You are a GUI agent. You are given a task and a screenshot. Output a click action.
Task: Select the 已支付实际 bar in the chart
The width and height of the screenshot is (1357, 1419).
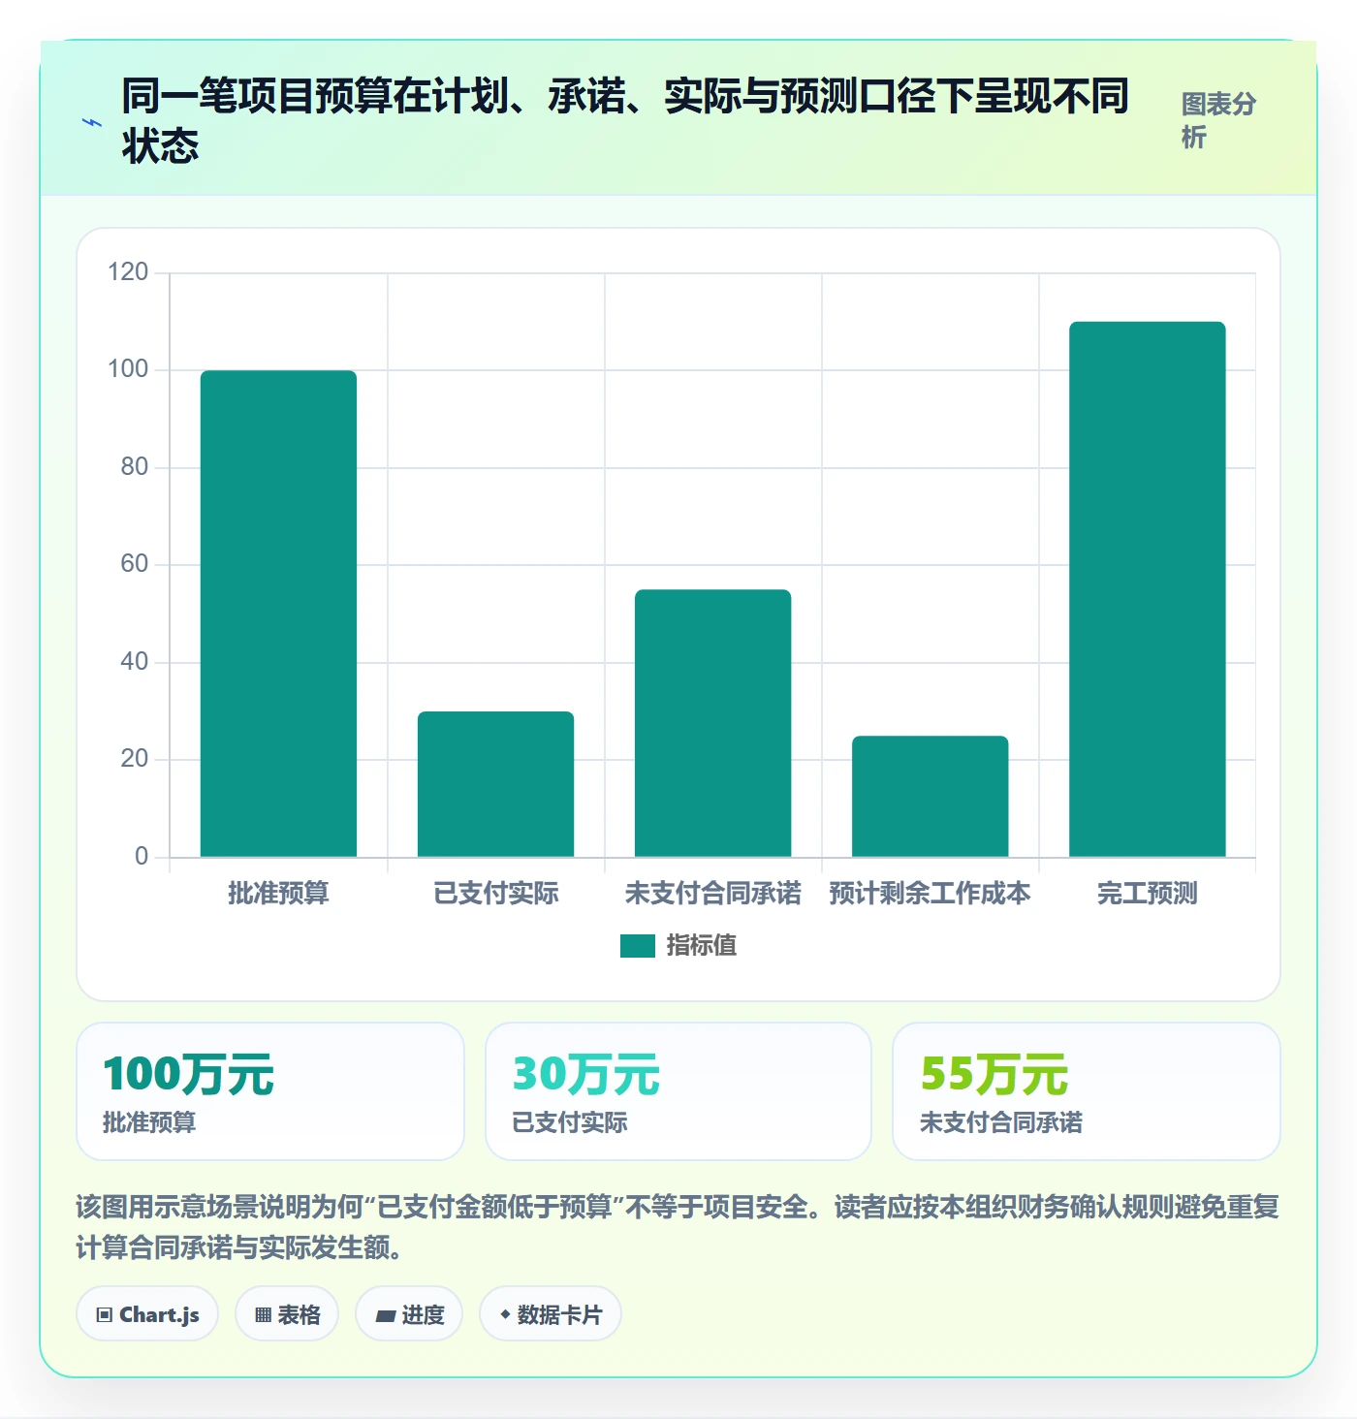(x=495, y=784)
